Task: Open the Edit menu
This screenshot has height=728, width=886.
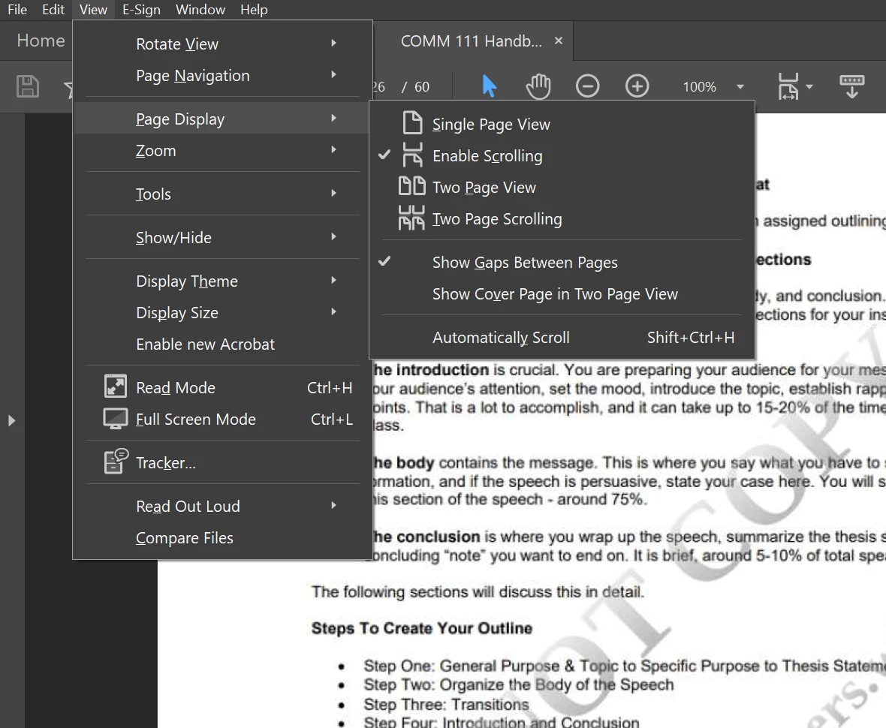Action: tap(53, 10)
